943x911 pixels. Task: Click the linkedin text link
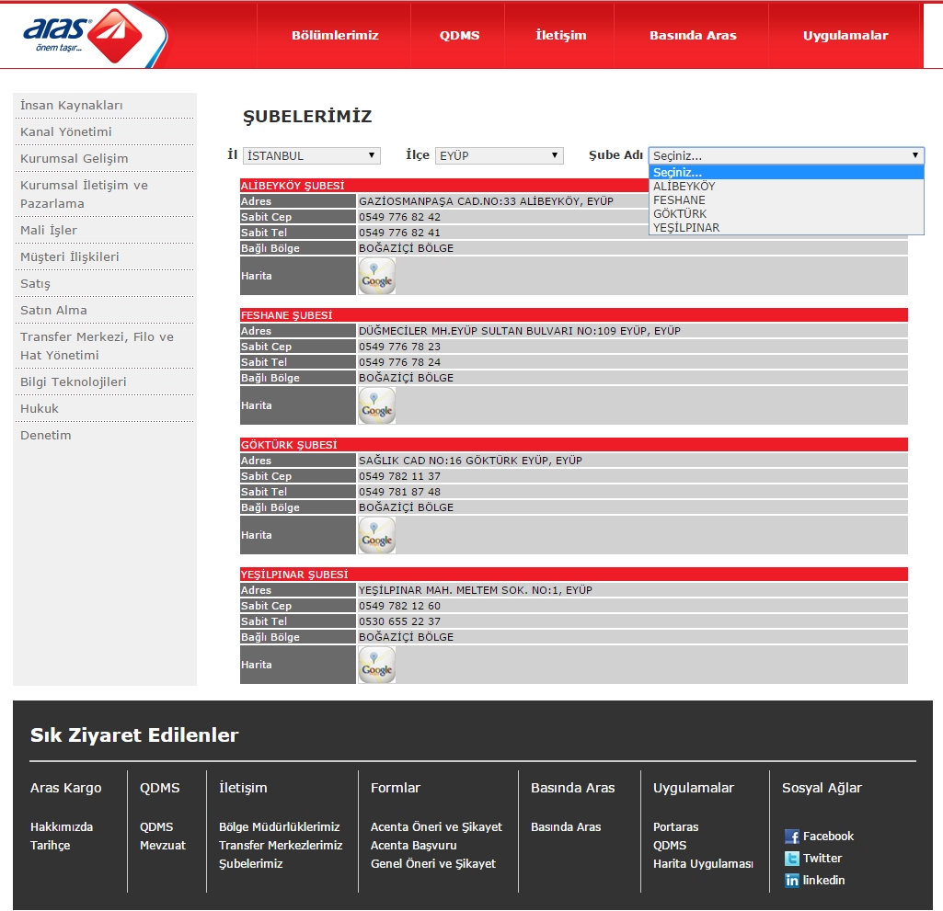(824, 881)
